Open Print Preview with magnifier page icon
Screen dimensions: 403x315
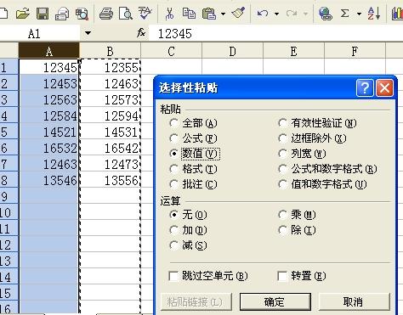126,14
